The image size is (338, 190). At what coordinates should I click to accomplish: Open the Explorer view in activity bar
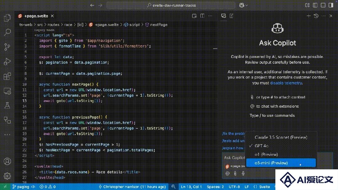[x=7, y=18]
